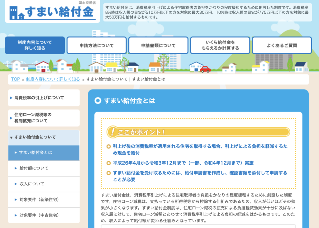Collapse すまい給付金について sidebar section
The width and height of the screenshot is (319, 228).
44,137
